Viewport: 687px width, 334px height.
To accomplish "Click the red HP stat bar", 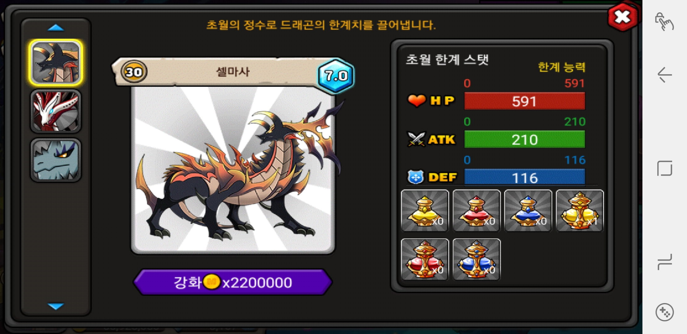I will click(x=525, y=101).
